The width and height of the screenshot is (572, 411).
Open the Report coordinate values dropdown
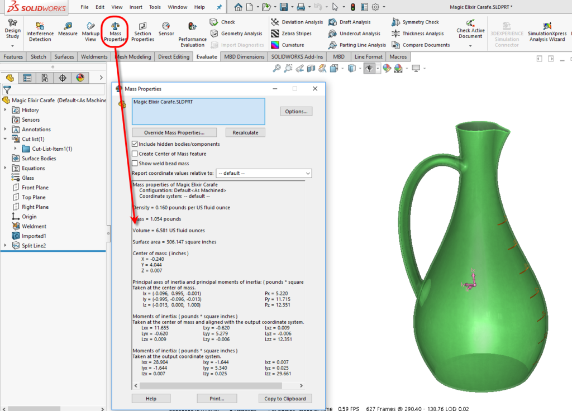click(264, 173)
